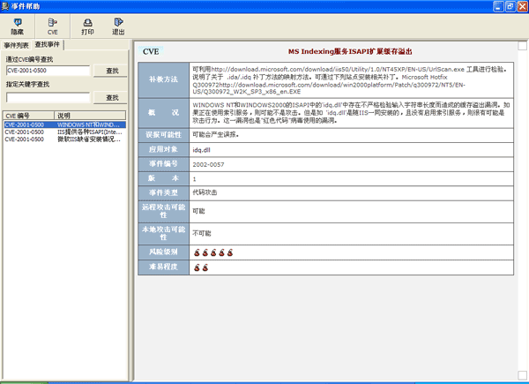Click the 事件帮助 window title bar icon

click(5, 6)
